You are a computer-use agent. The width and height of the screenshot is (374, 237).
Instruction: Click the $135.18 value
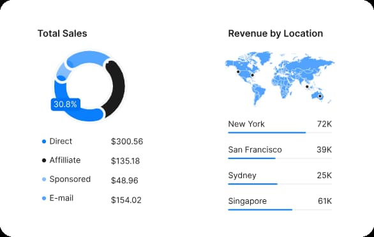[125, 161]
